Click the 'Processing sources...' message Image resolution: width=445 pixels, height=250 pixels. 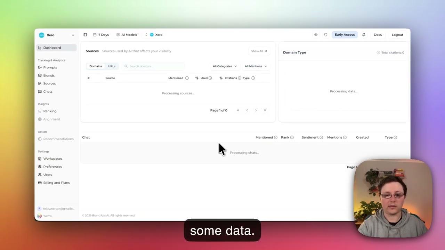tap(178, 93)
